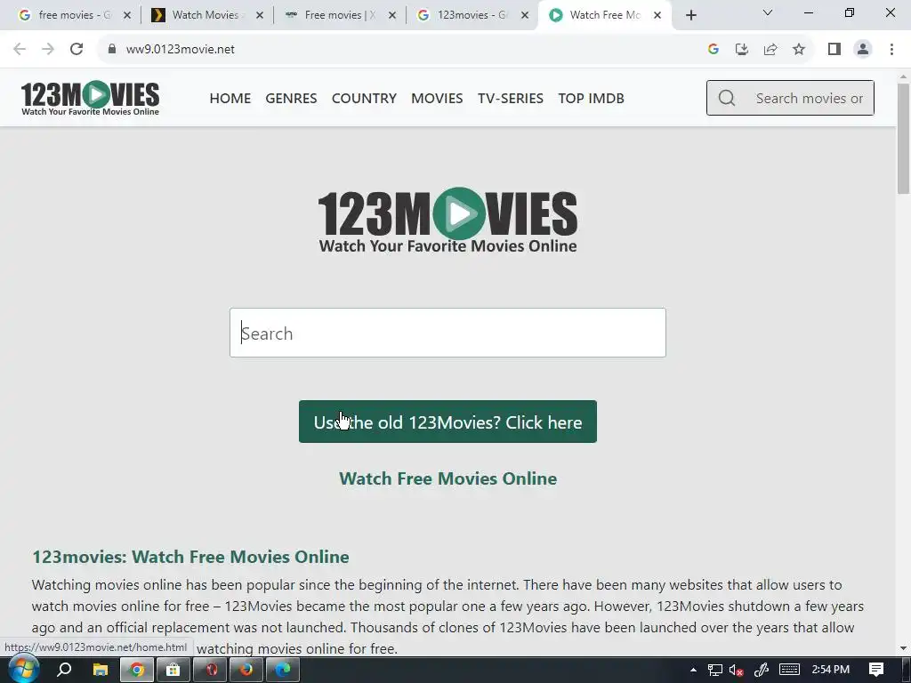
Task: Open the Chrome three-dot menu
Action: 891,50
